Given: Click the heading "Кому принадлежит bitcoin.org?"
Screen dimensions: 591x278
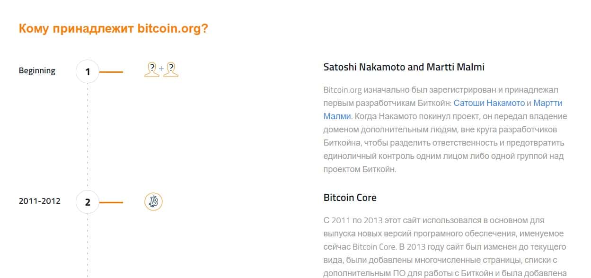Looking at the screenshot, I should point(113,28).
